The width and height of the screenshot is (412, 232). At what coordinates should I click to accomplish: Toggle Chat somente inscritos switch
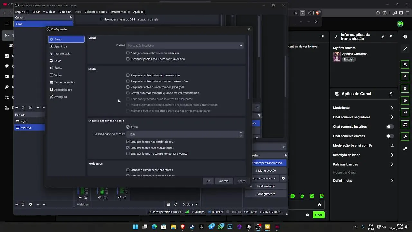[390, 127]
